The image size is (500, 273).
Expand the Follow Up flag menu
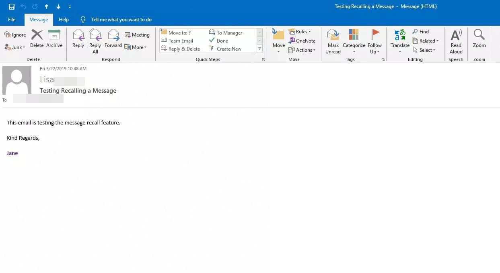374,40
